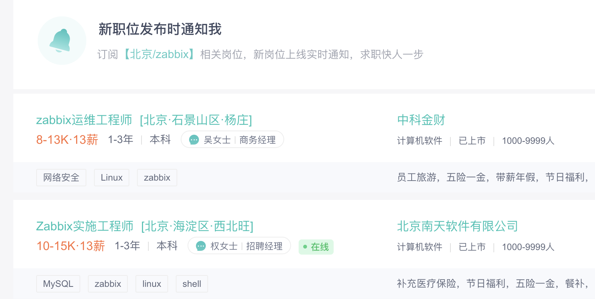Select zabbix tag in first job card
595x299 pixels.
coord(157,178)
